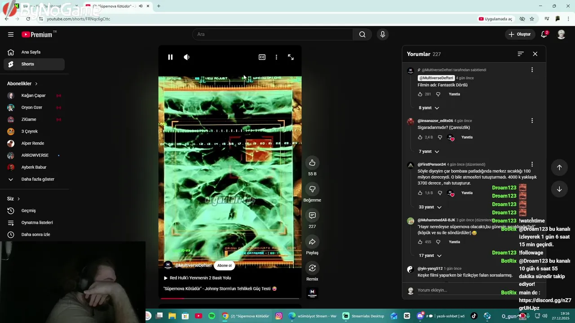Open the Shorts player three-dot menu

276,57
